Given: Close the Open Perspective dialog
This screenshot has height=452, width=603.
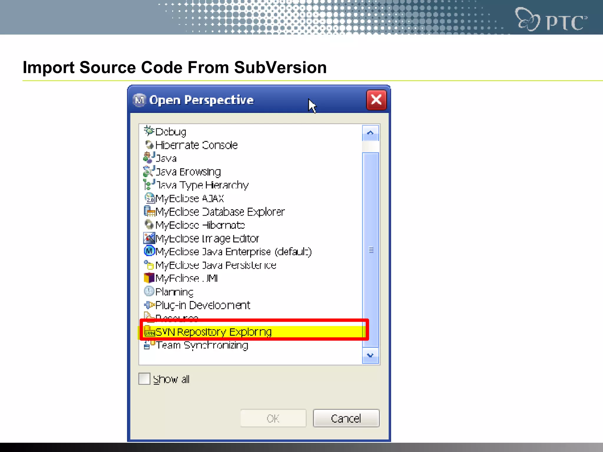Looking at the screenshot, I should (376, 100).
